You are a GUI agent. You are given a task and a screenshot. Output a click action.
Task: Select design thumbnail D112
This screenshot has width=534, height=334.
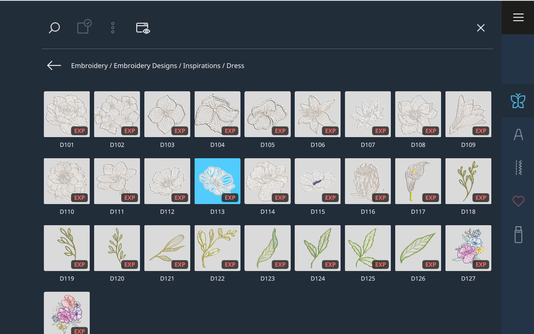(x=167, y=181)
